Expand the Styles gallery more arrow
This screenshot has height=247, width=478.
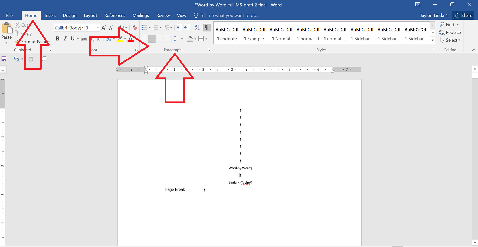433,40
